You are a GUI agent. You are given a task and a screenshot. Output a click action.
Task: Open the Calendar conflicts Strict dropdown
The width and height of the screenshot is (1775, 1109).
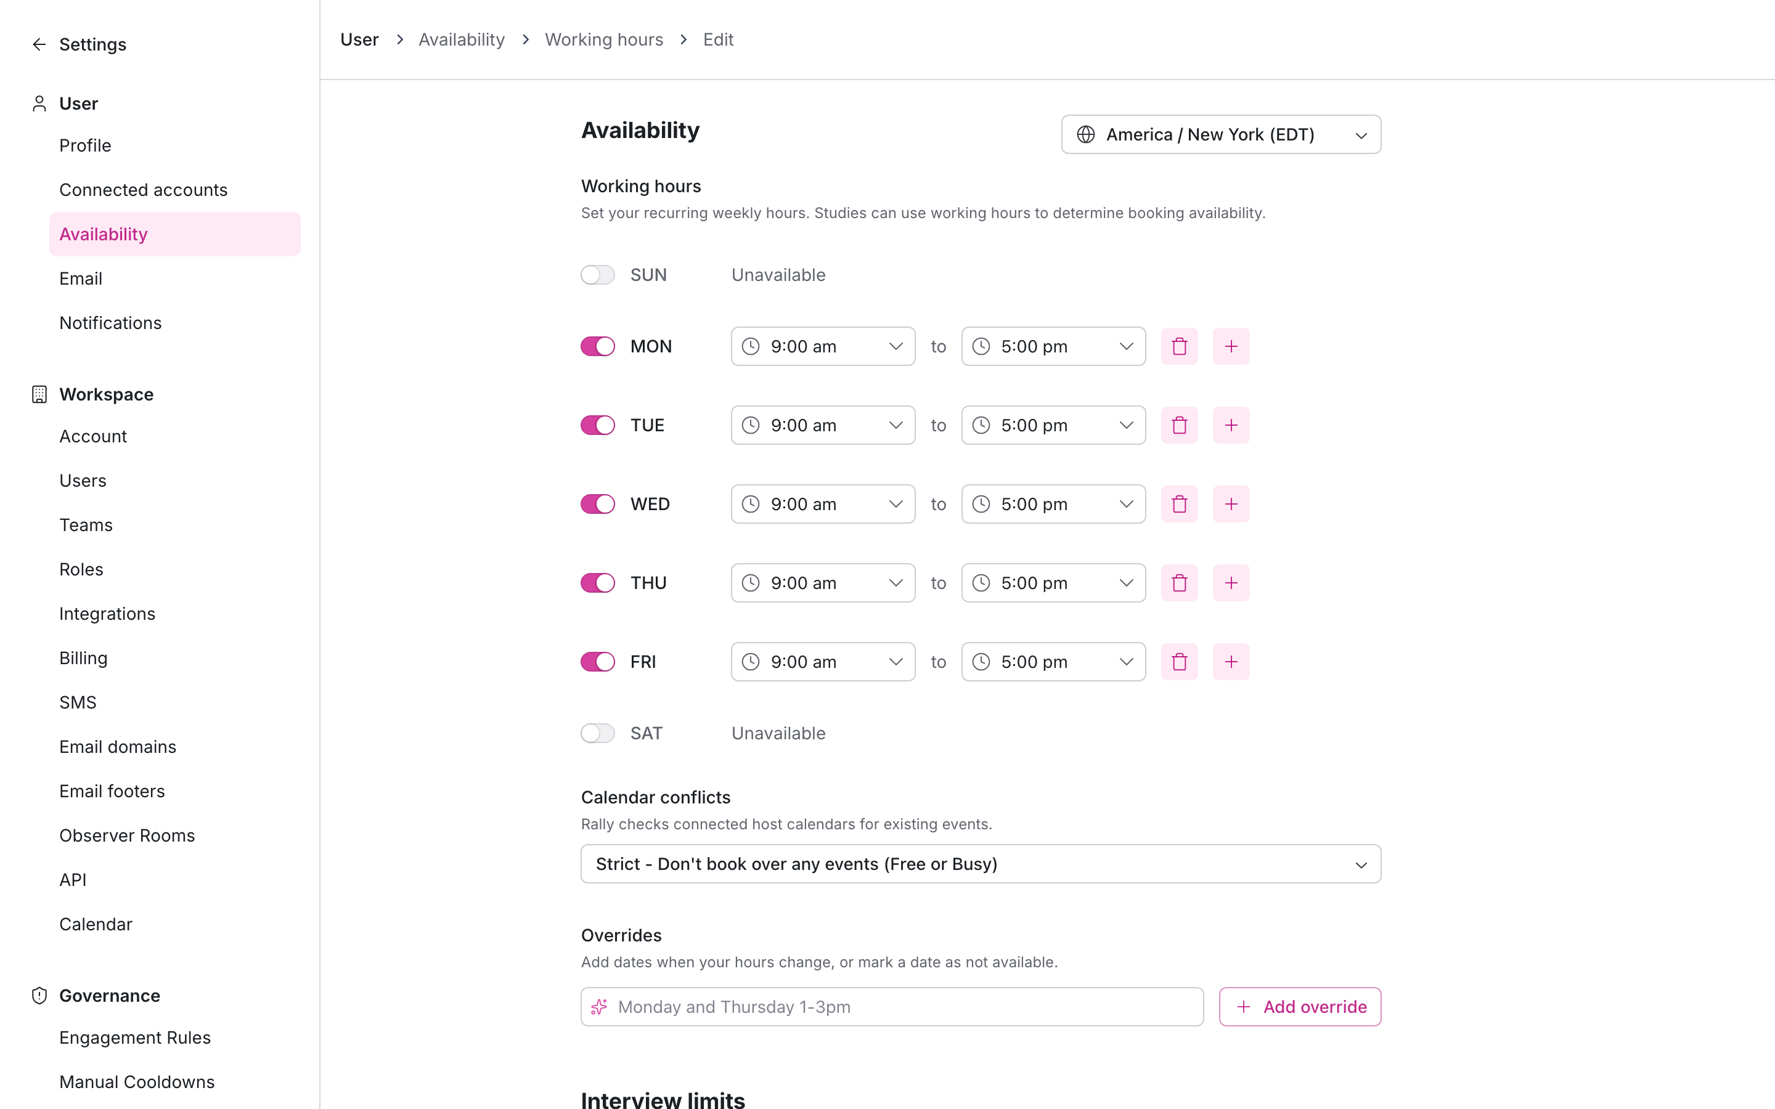pyautogui.click(x=981, y=864)
